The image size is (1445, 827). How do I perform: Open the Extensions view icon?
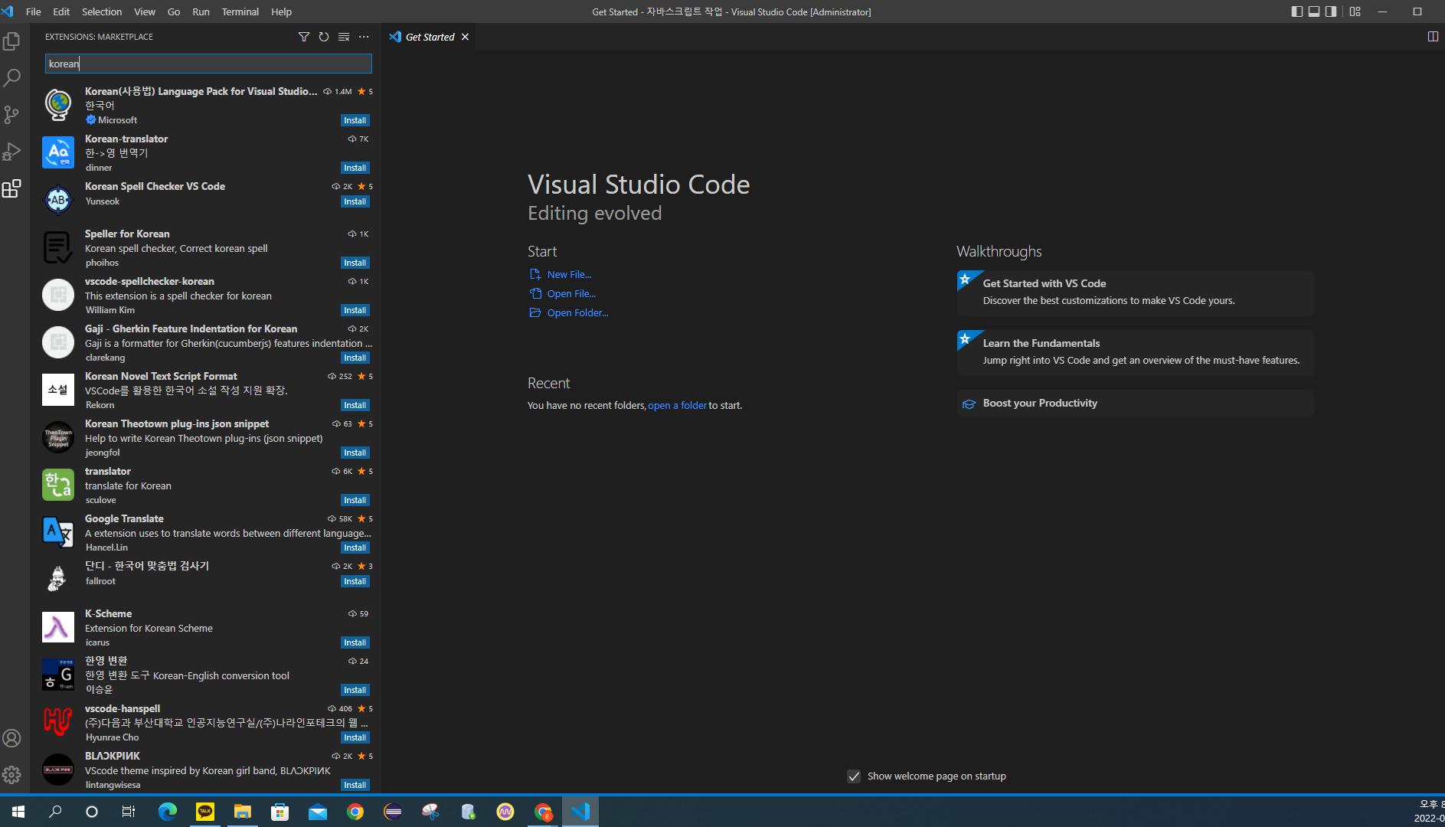11,188
